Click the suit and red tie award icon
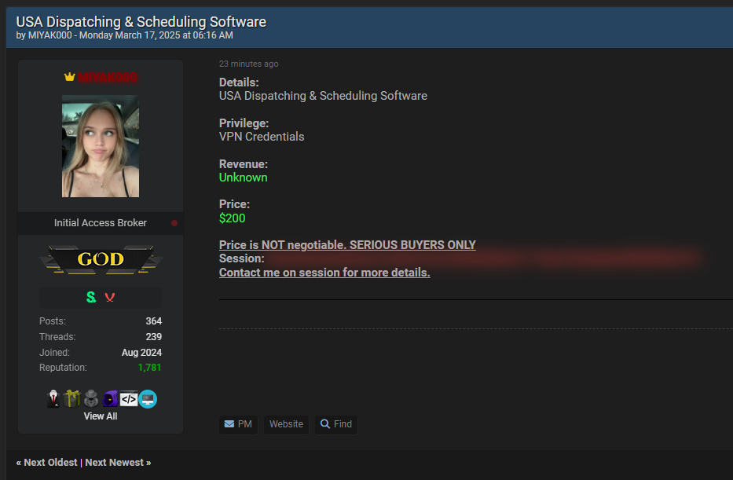Image resolution: width=733 pixels, height=480 pixels. click(53, 399)
